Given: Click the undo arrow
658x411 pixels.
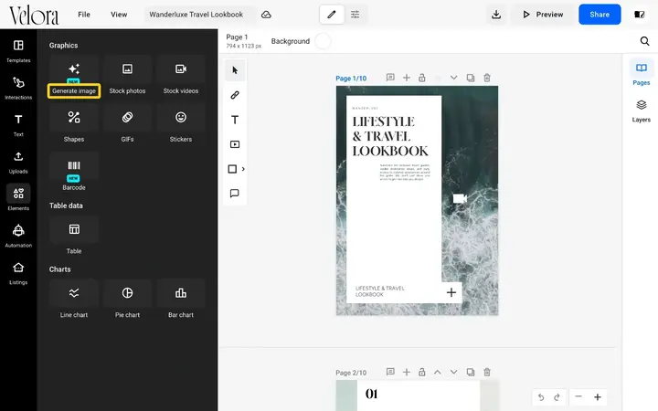Looking at the screenshot, I should [541, 396].
